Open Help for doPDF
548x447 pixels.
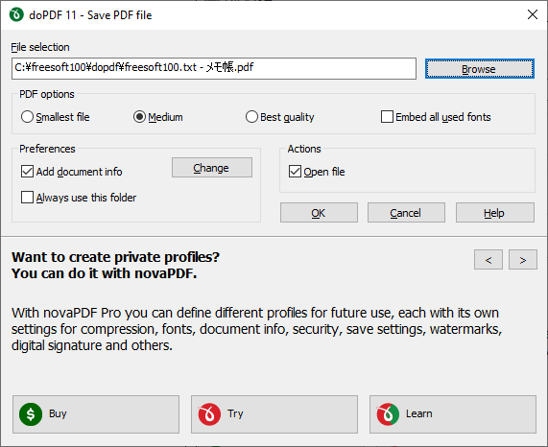495,213
